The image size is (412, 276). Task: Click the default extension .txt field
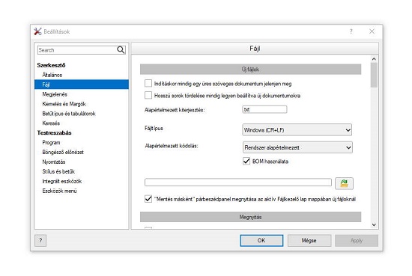pos(264,109)
